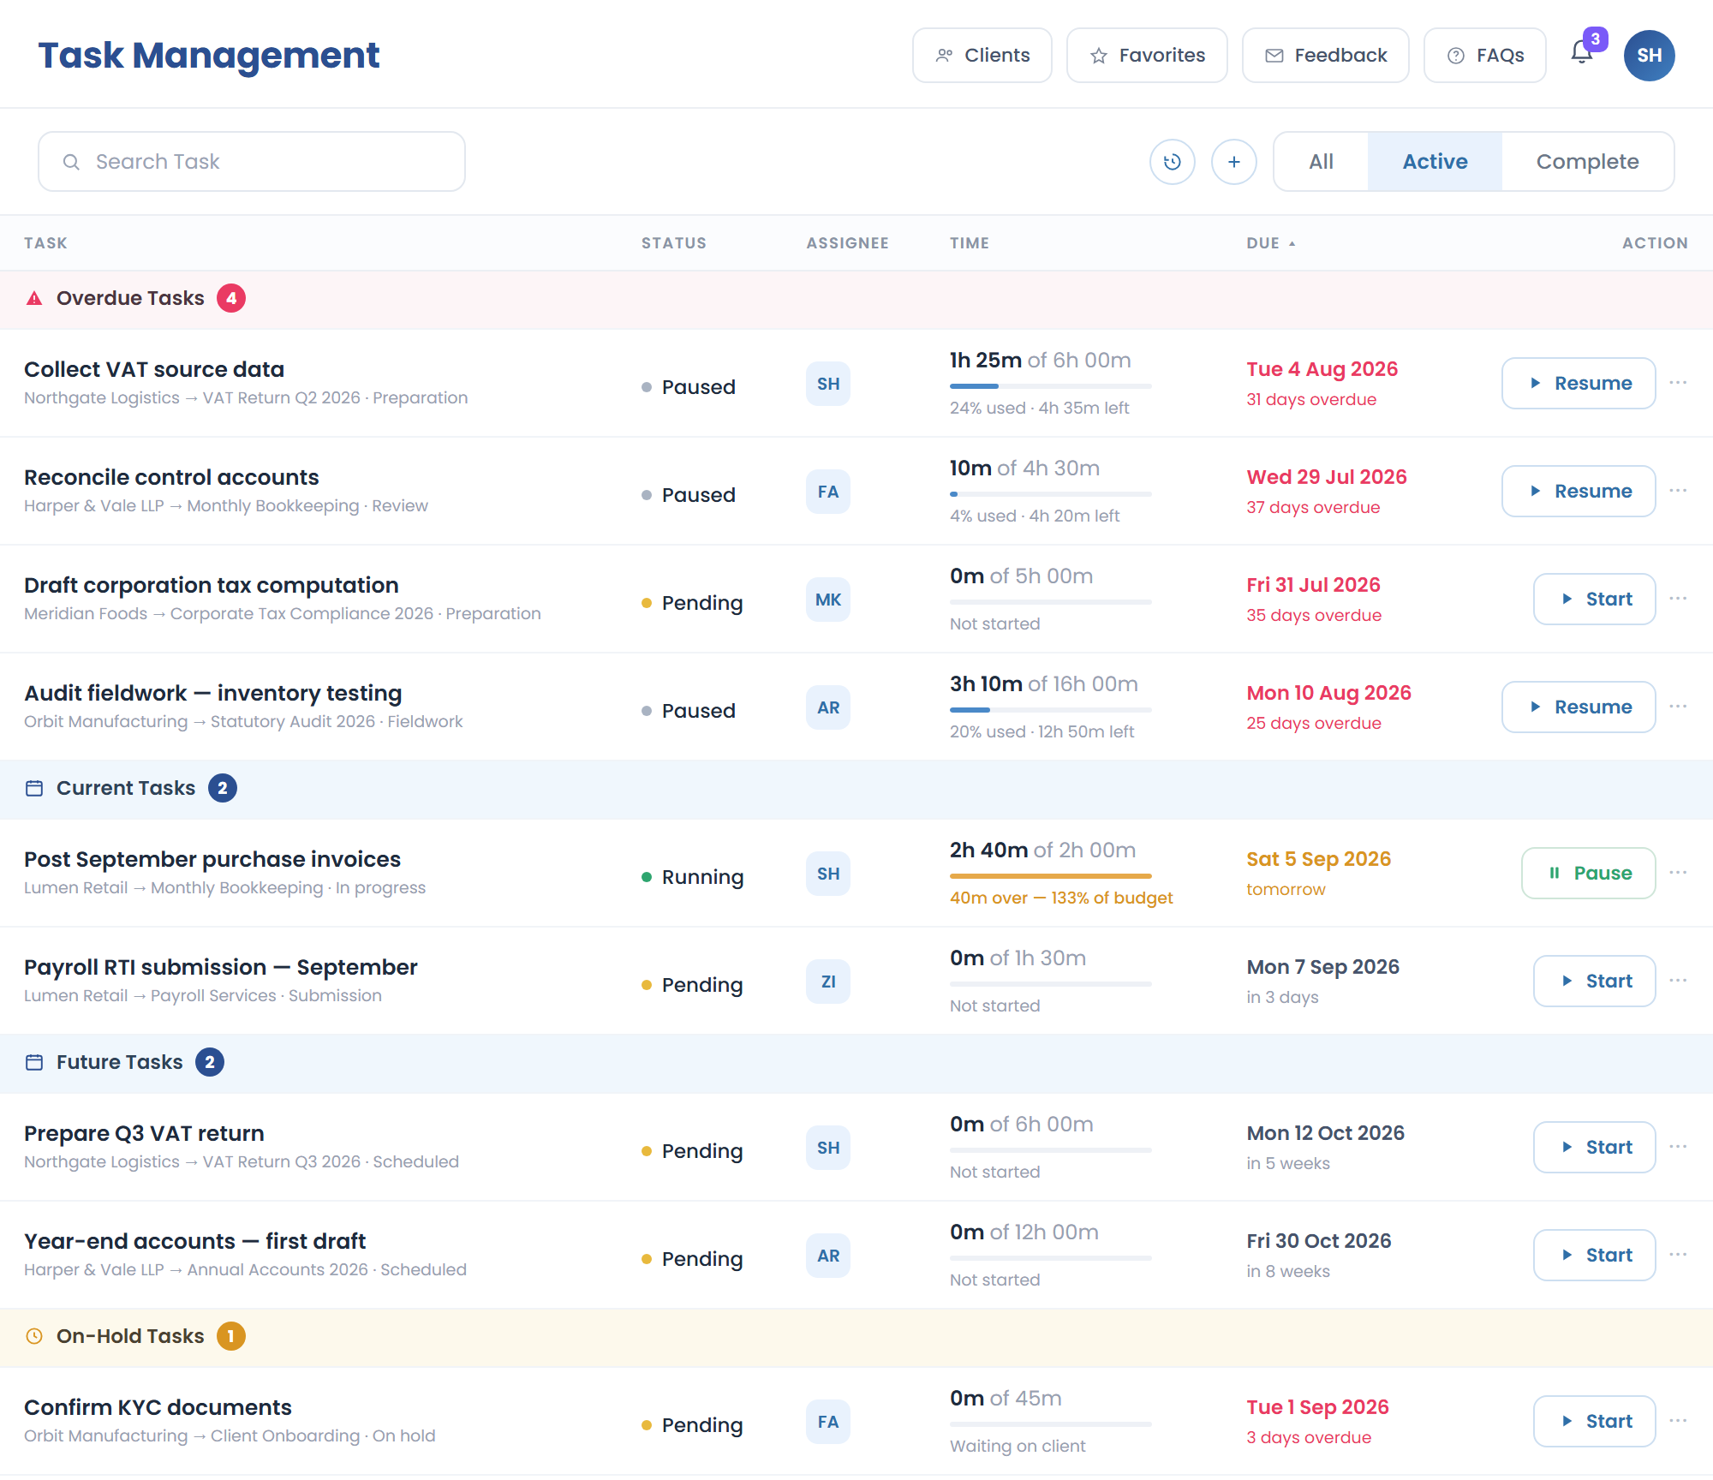This screenshot has width=1713, height=1480.
Task: Click the Overdue Tasks warning icon
Action: pos(34,298)
